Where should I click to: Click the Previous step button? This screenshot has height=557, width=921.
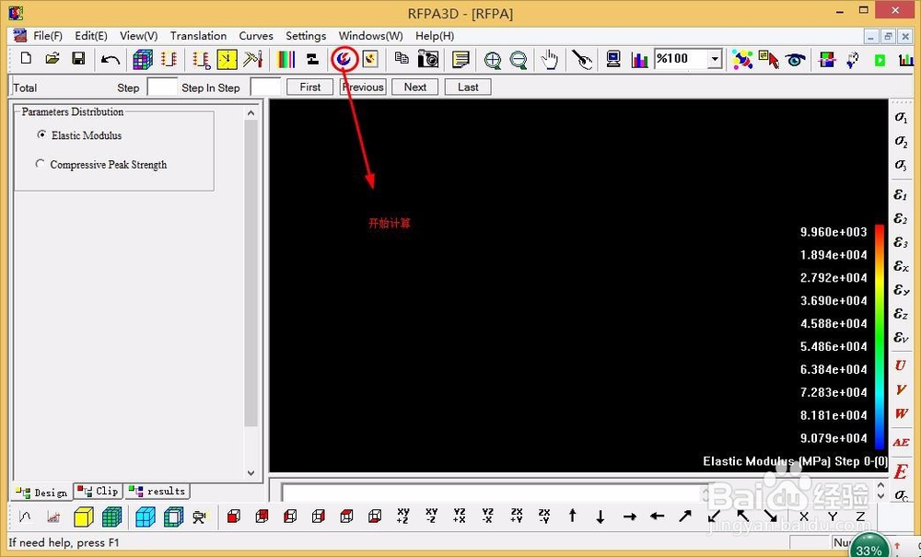point(363,87)
